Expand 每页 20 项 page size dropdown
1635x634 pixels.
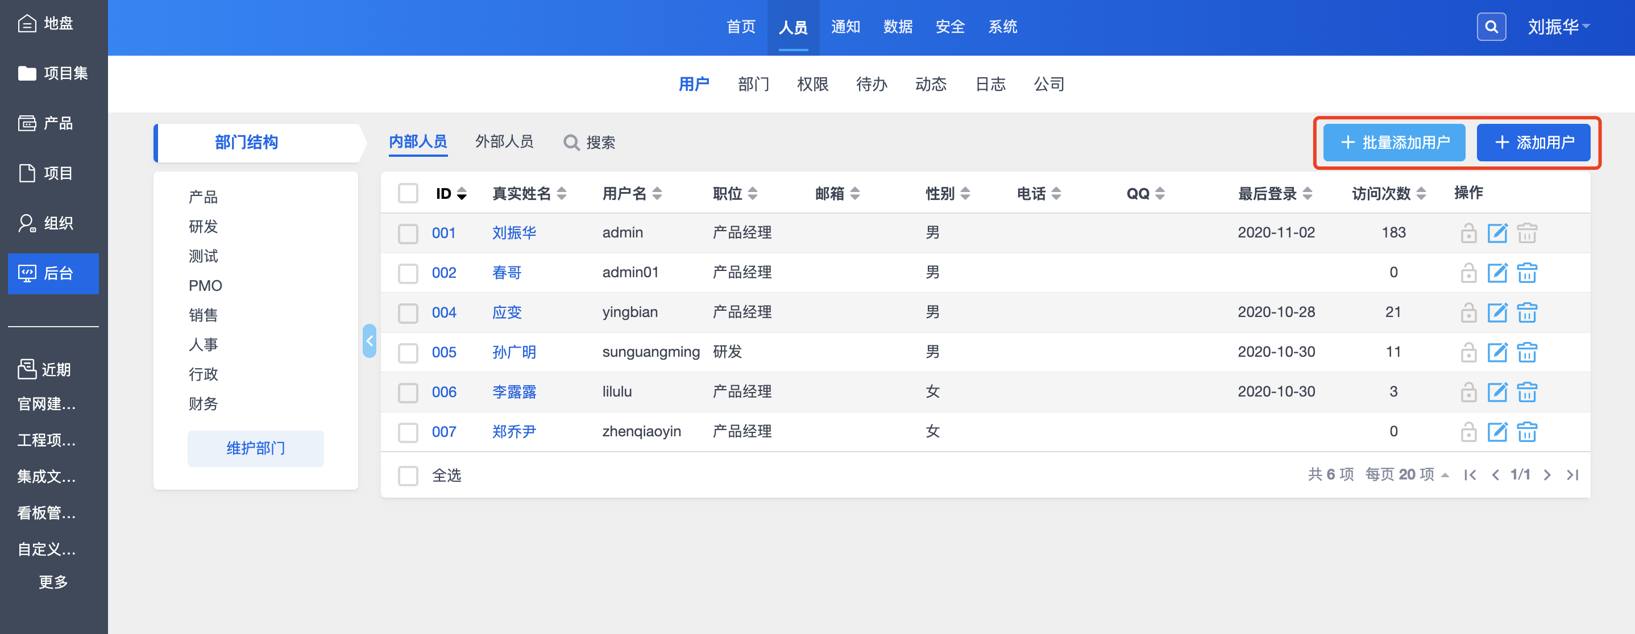pos(1406,475)
